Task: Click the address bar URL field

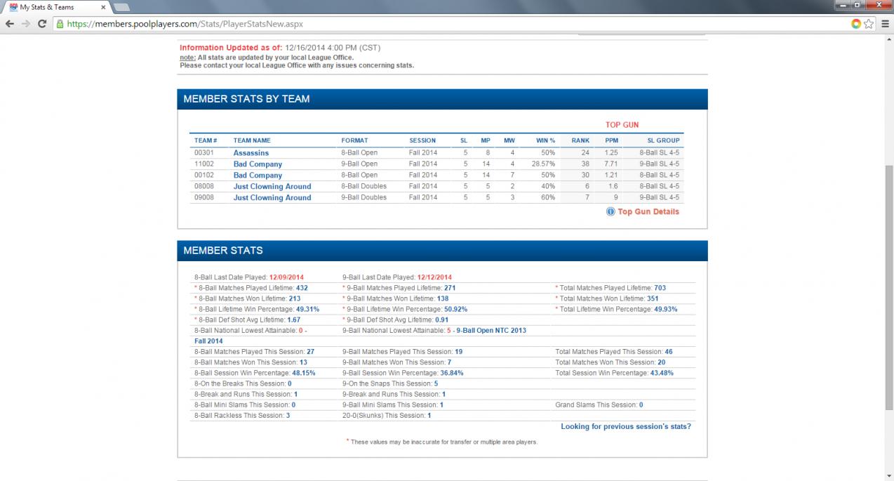Action: pyautogui.click(x=421, y=23)
